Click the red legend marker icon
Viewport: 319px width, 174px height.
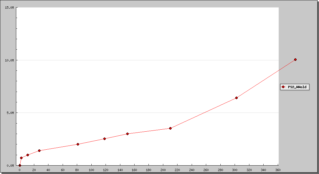coord(283,87)
